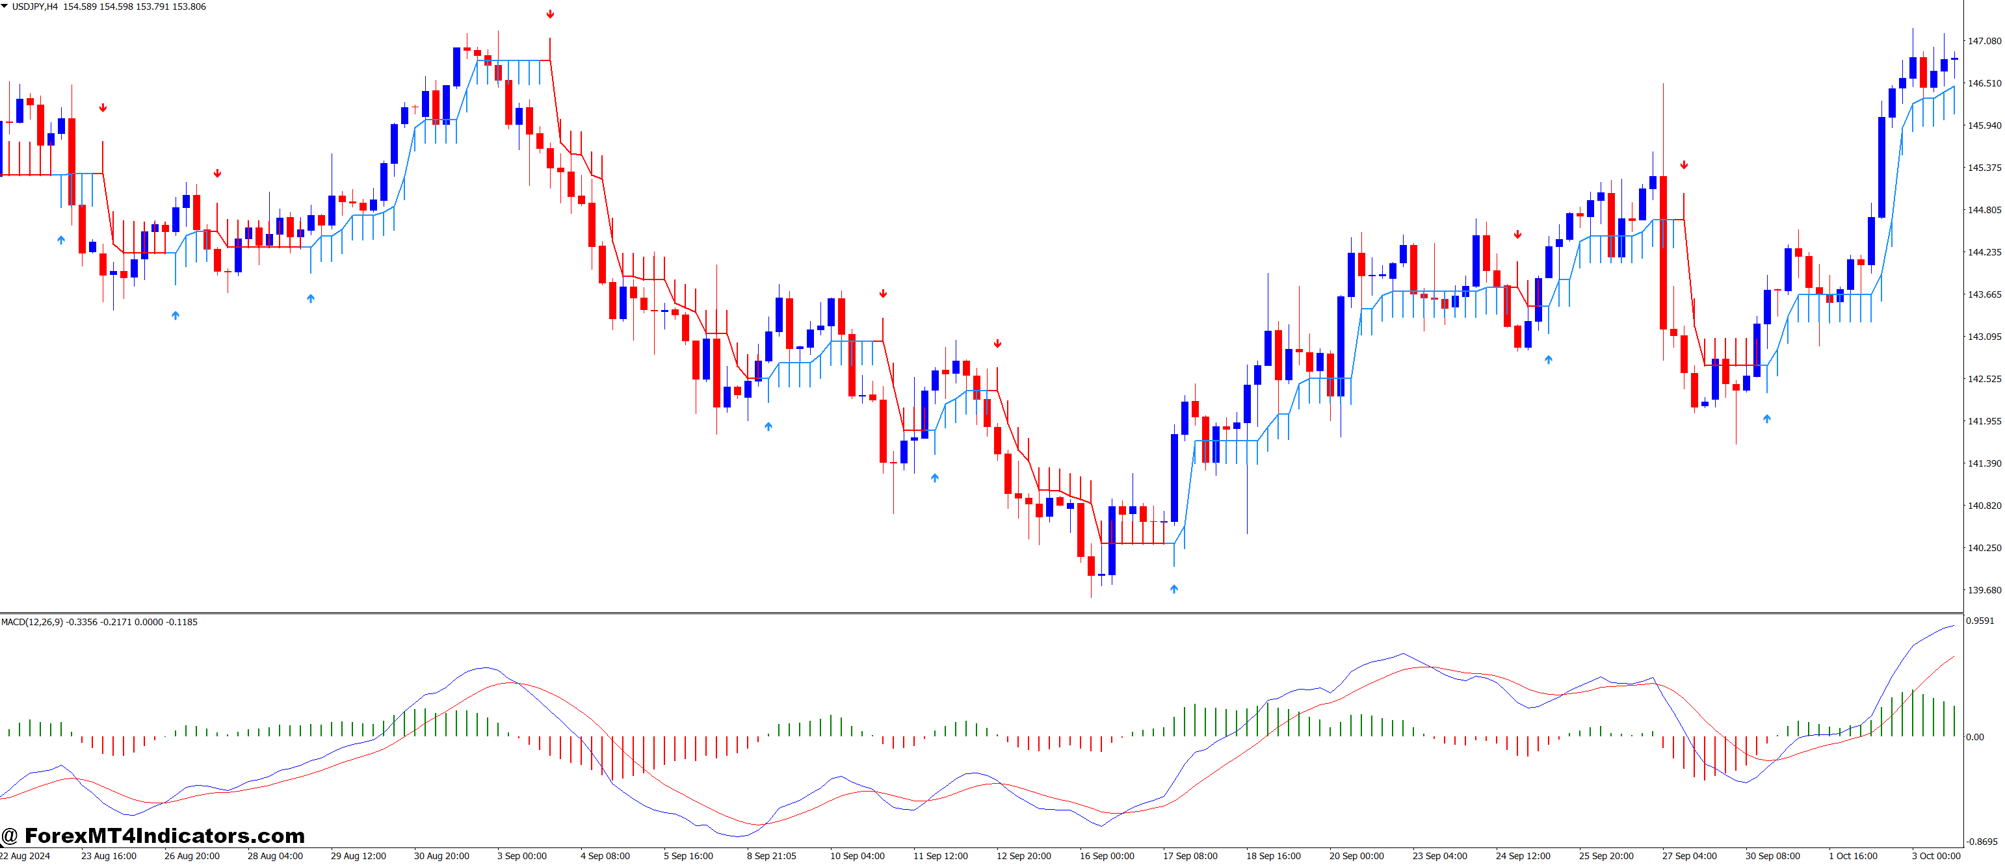Click the ForexMT4Indicators.com watermark link

(163, 837)
